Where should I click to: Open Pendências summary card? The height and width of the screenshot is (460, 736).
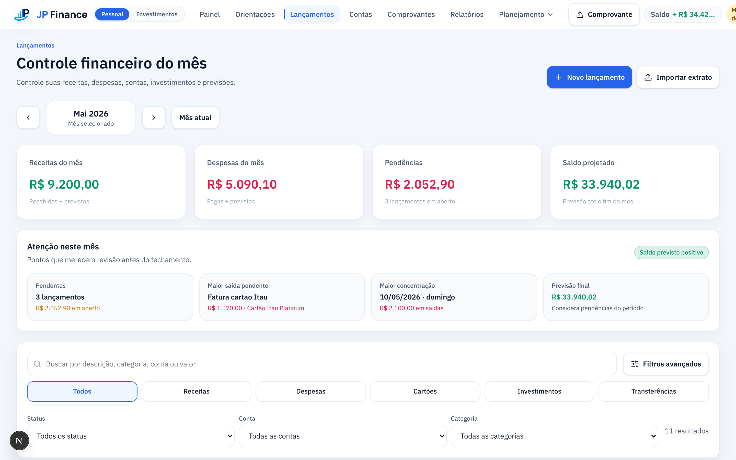point(457,182)
